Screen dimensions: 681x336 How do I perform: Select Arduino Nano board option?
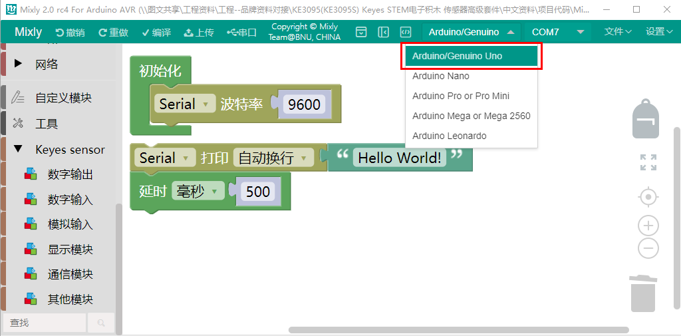[x=472, y=76]
